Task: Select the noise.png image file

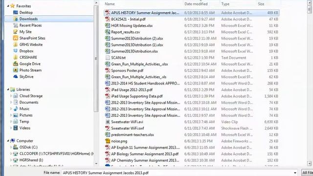Action: pos(192,141)
